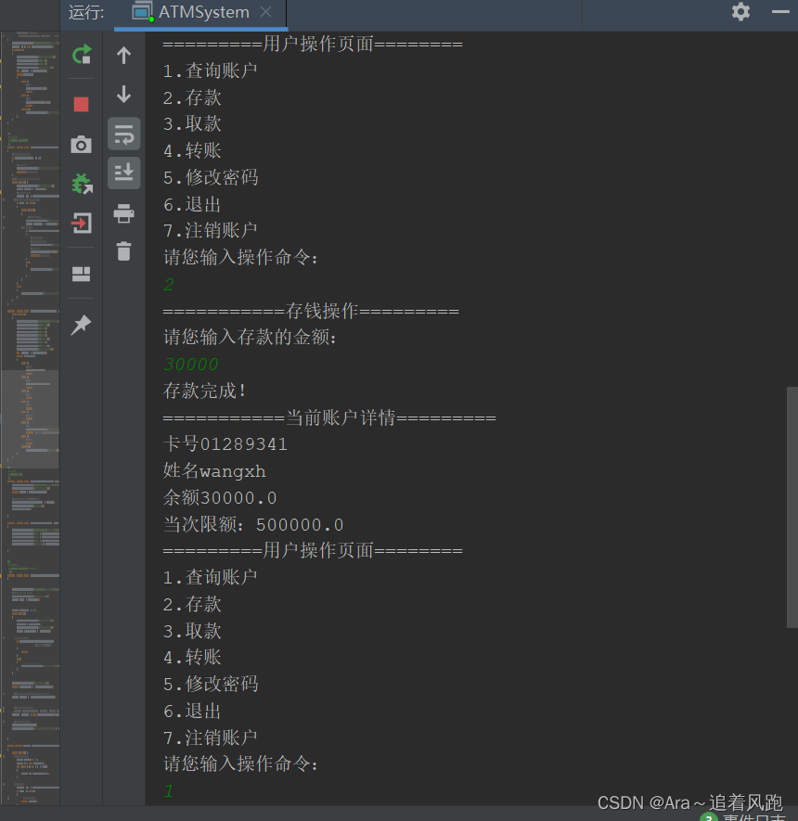This screenshot has width=798, height=821.
Task: Click the prompt 请您输入存款的金额:
Action: 250,337
